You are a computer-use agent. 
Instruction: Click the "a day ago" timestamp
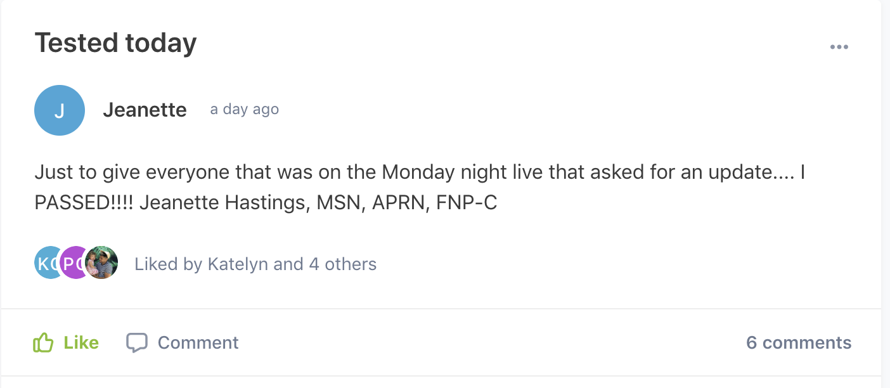[x=245, y=109]
